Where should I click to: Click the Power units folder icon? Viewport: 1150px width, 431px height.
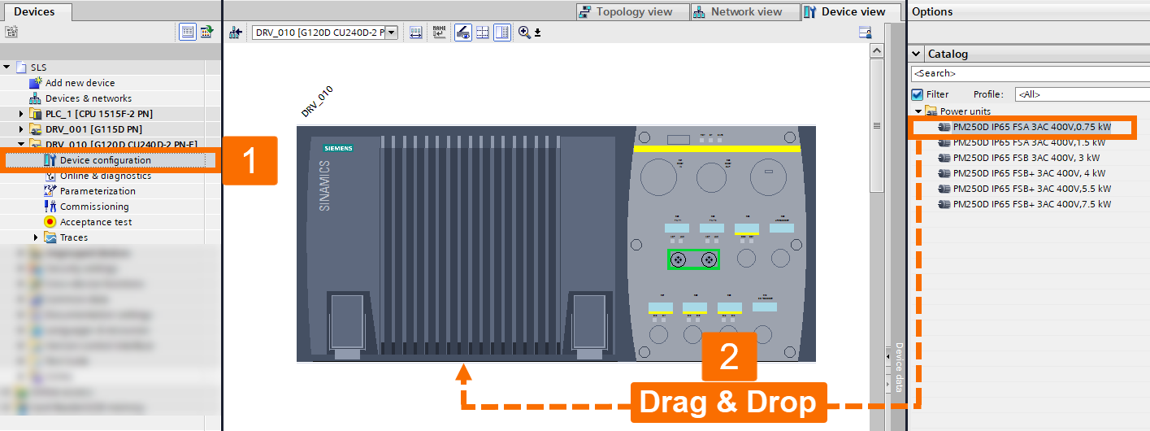931,111
